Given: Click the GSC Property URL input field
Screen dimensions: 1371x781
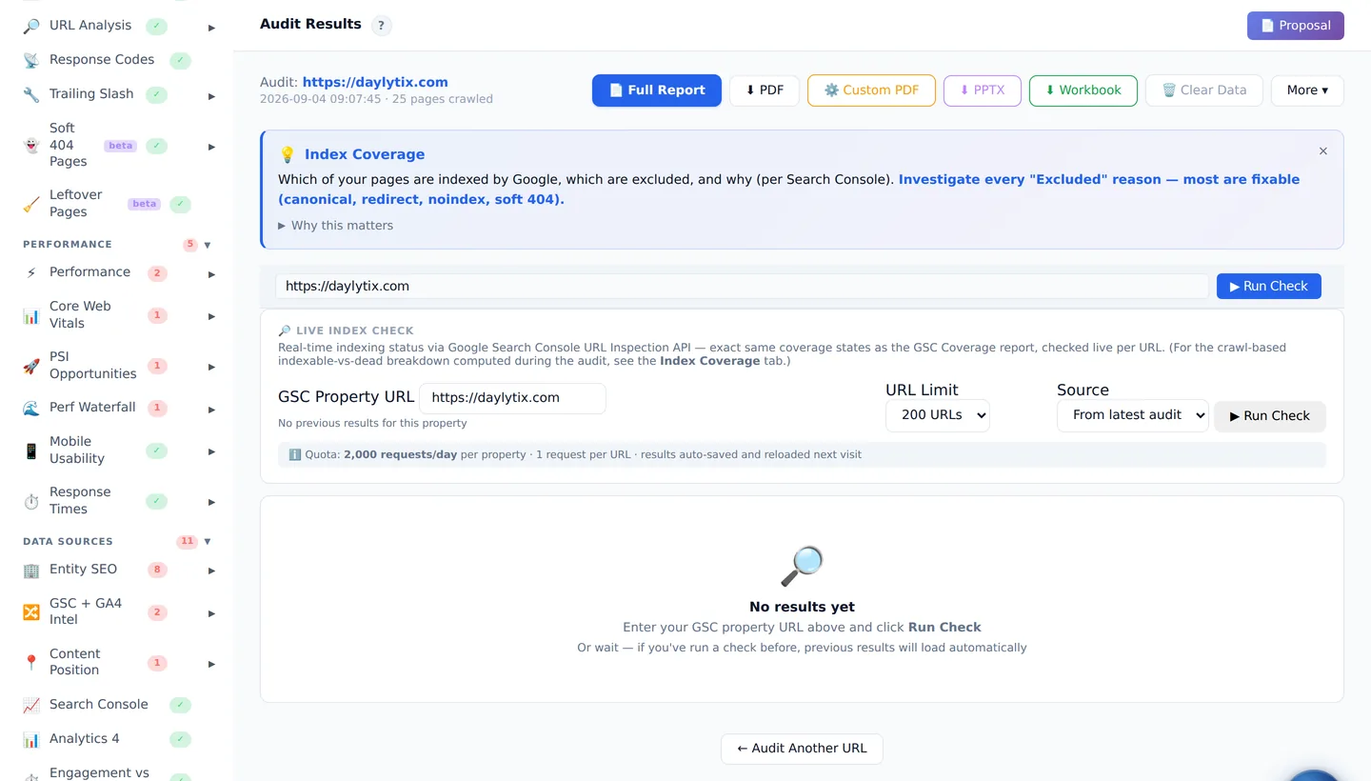Looking at the screenshot, I should click(x=512, y=398).
